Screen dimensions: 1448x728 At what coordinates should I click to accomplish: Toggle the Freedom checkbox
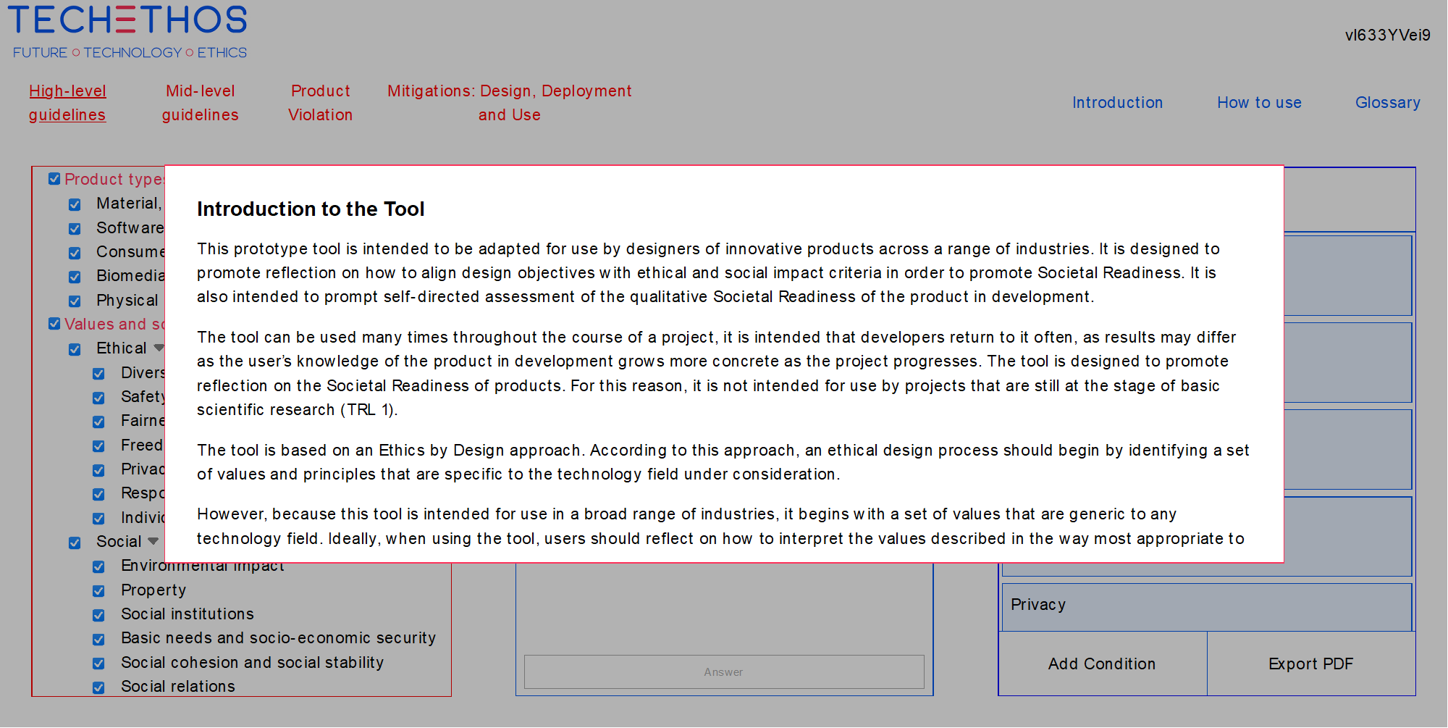pos(98,446)
